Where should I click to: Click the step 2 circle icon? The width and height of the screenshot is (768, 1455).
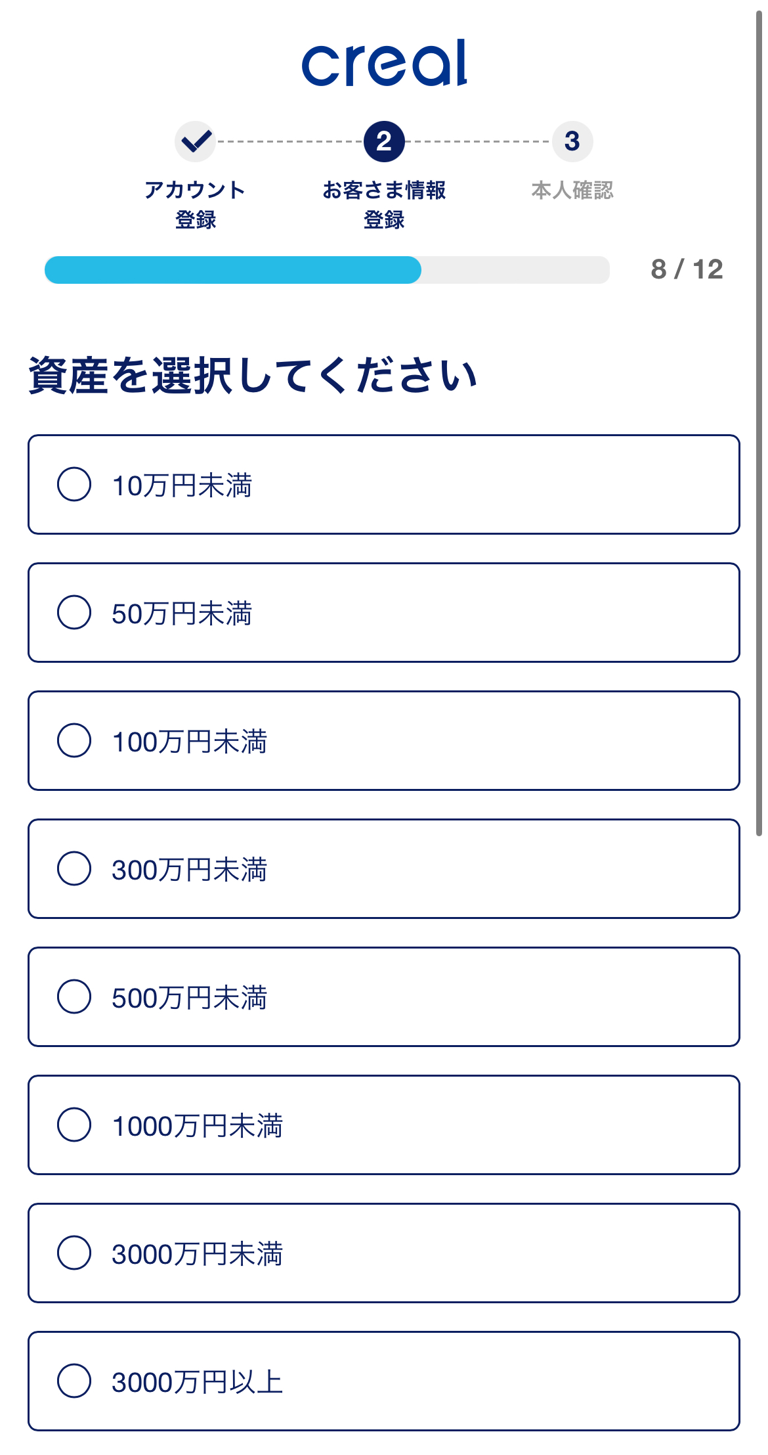(x=384, y=141)
